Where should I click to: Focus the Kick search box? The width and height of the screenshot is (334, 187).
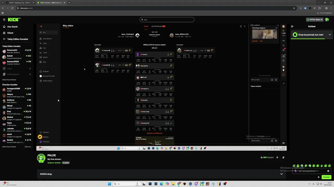click(x=167, y=20)
